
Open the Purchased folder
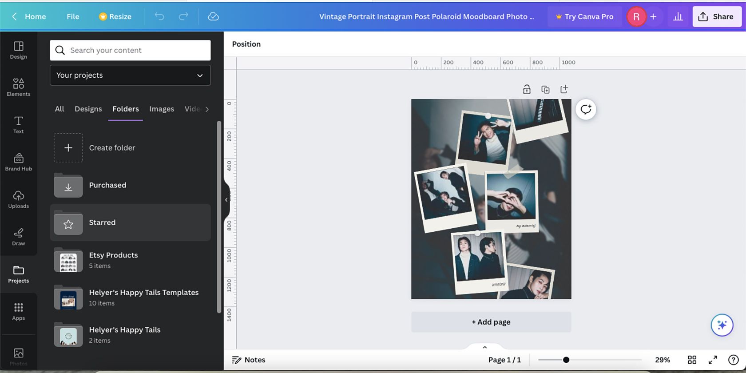pyautogui.click(x=130, y=185)
